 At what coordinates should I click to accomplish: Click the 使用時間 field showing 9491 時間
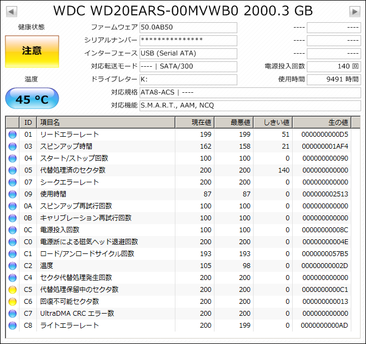click(334, 80)
